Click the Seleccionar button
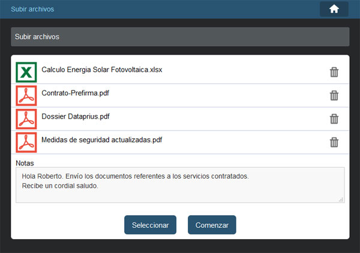 150,225
